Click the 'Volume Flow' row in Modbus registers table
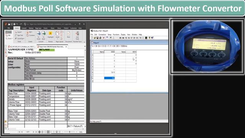This screenshot has height=138, width=245. click(46, 102)
